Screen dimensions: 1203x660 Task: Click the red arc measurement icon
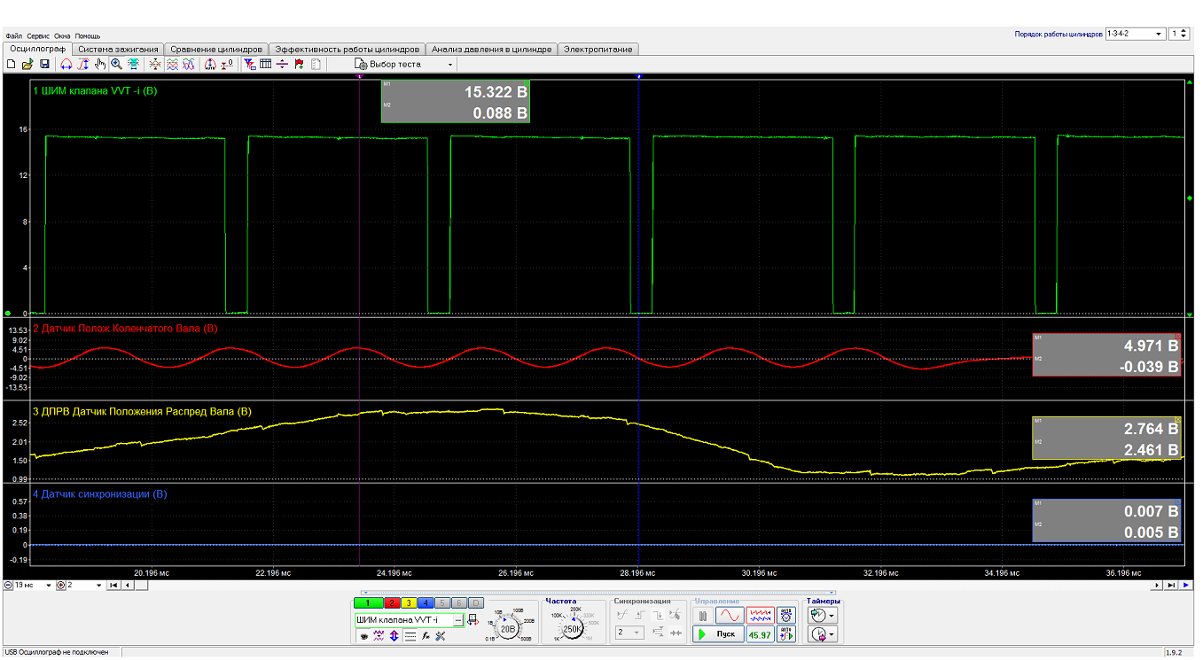pyautogui.click(x=66, y=64)
